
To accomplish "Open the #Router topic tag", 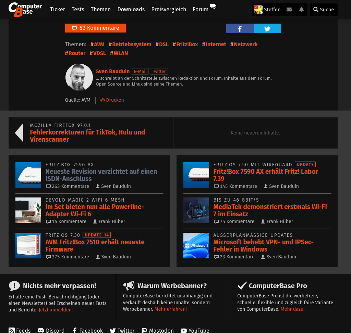I will tap(75, 53).
